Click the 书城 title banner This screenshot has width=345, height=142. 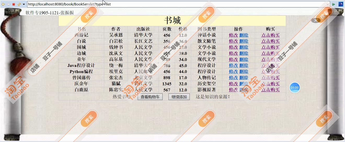[x=172, y=21]
